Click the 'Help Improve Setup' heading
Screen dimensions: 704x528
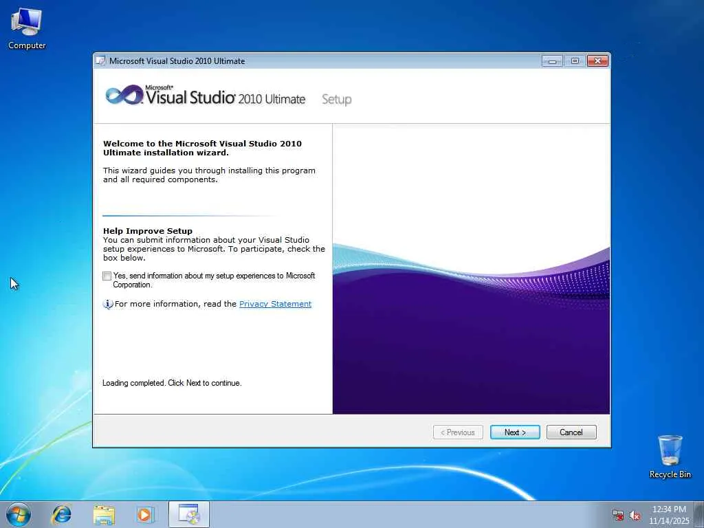148,231
